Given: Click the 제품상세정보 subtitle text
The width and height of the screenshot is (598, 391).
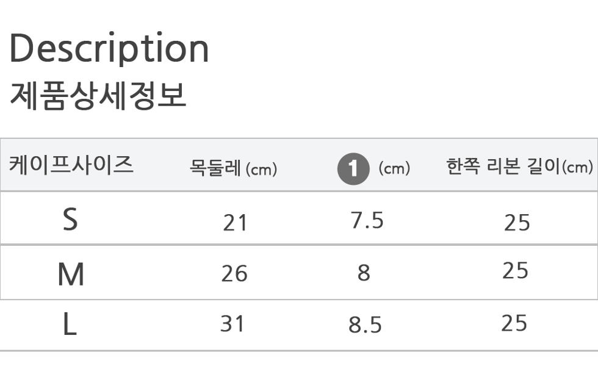Looking at the screenshot, I should [98, 96].
